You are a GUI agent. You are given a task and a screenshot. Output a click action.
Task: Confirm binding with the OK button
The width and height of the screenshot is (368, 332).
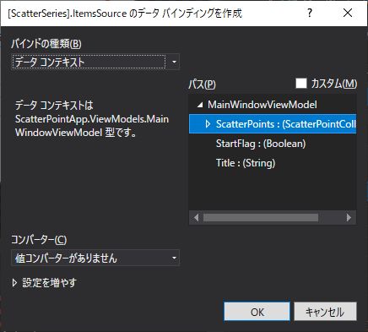(x=257, y=312)
